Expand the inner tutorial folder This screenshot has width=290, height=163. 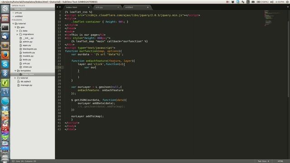[x=15, y=78]
